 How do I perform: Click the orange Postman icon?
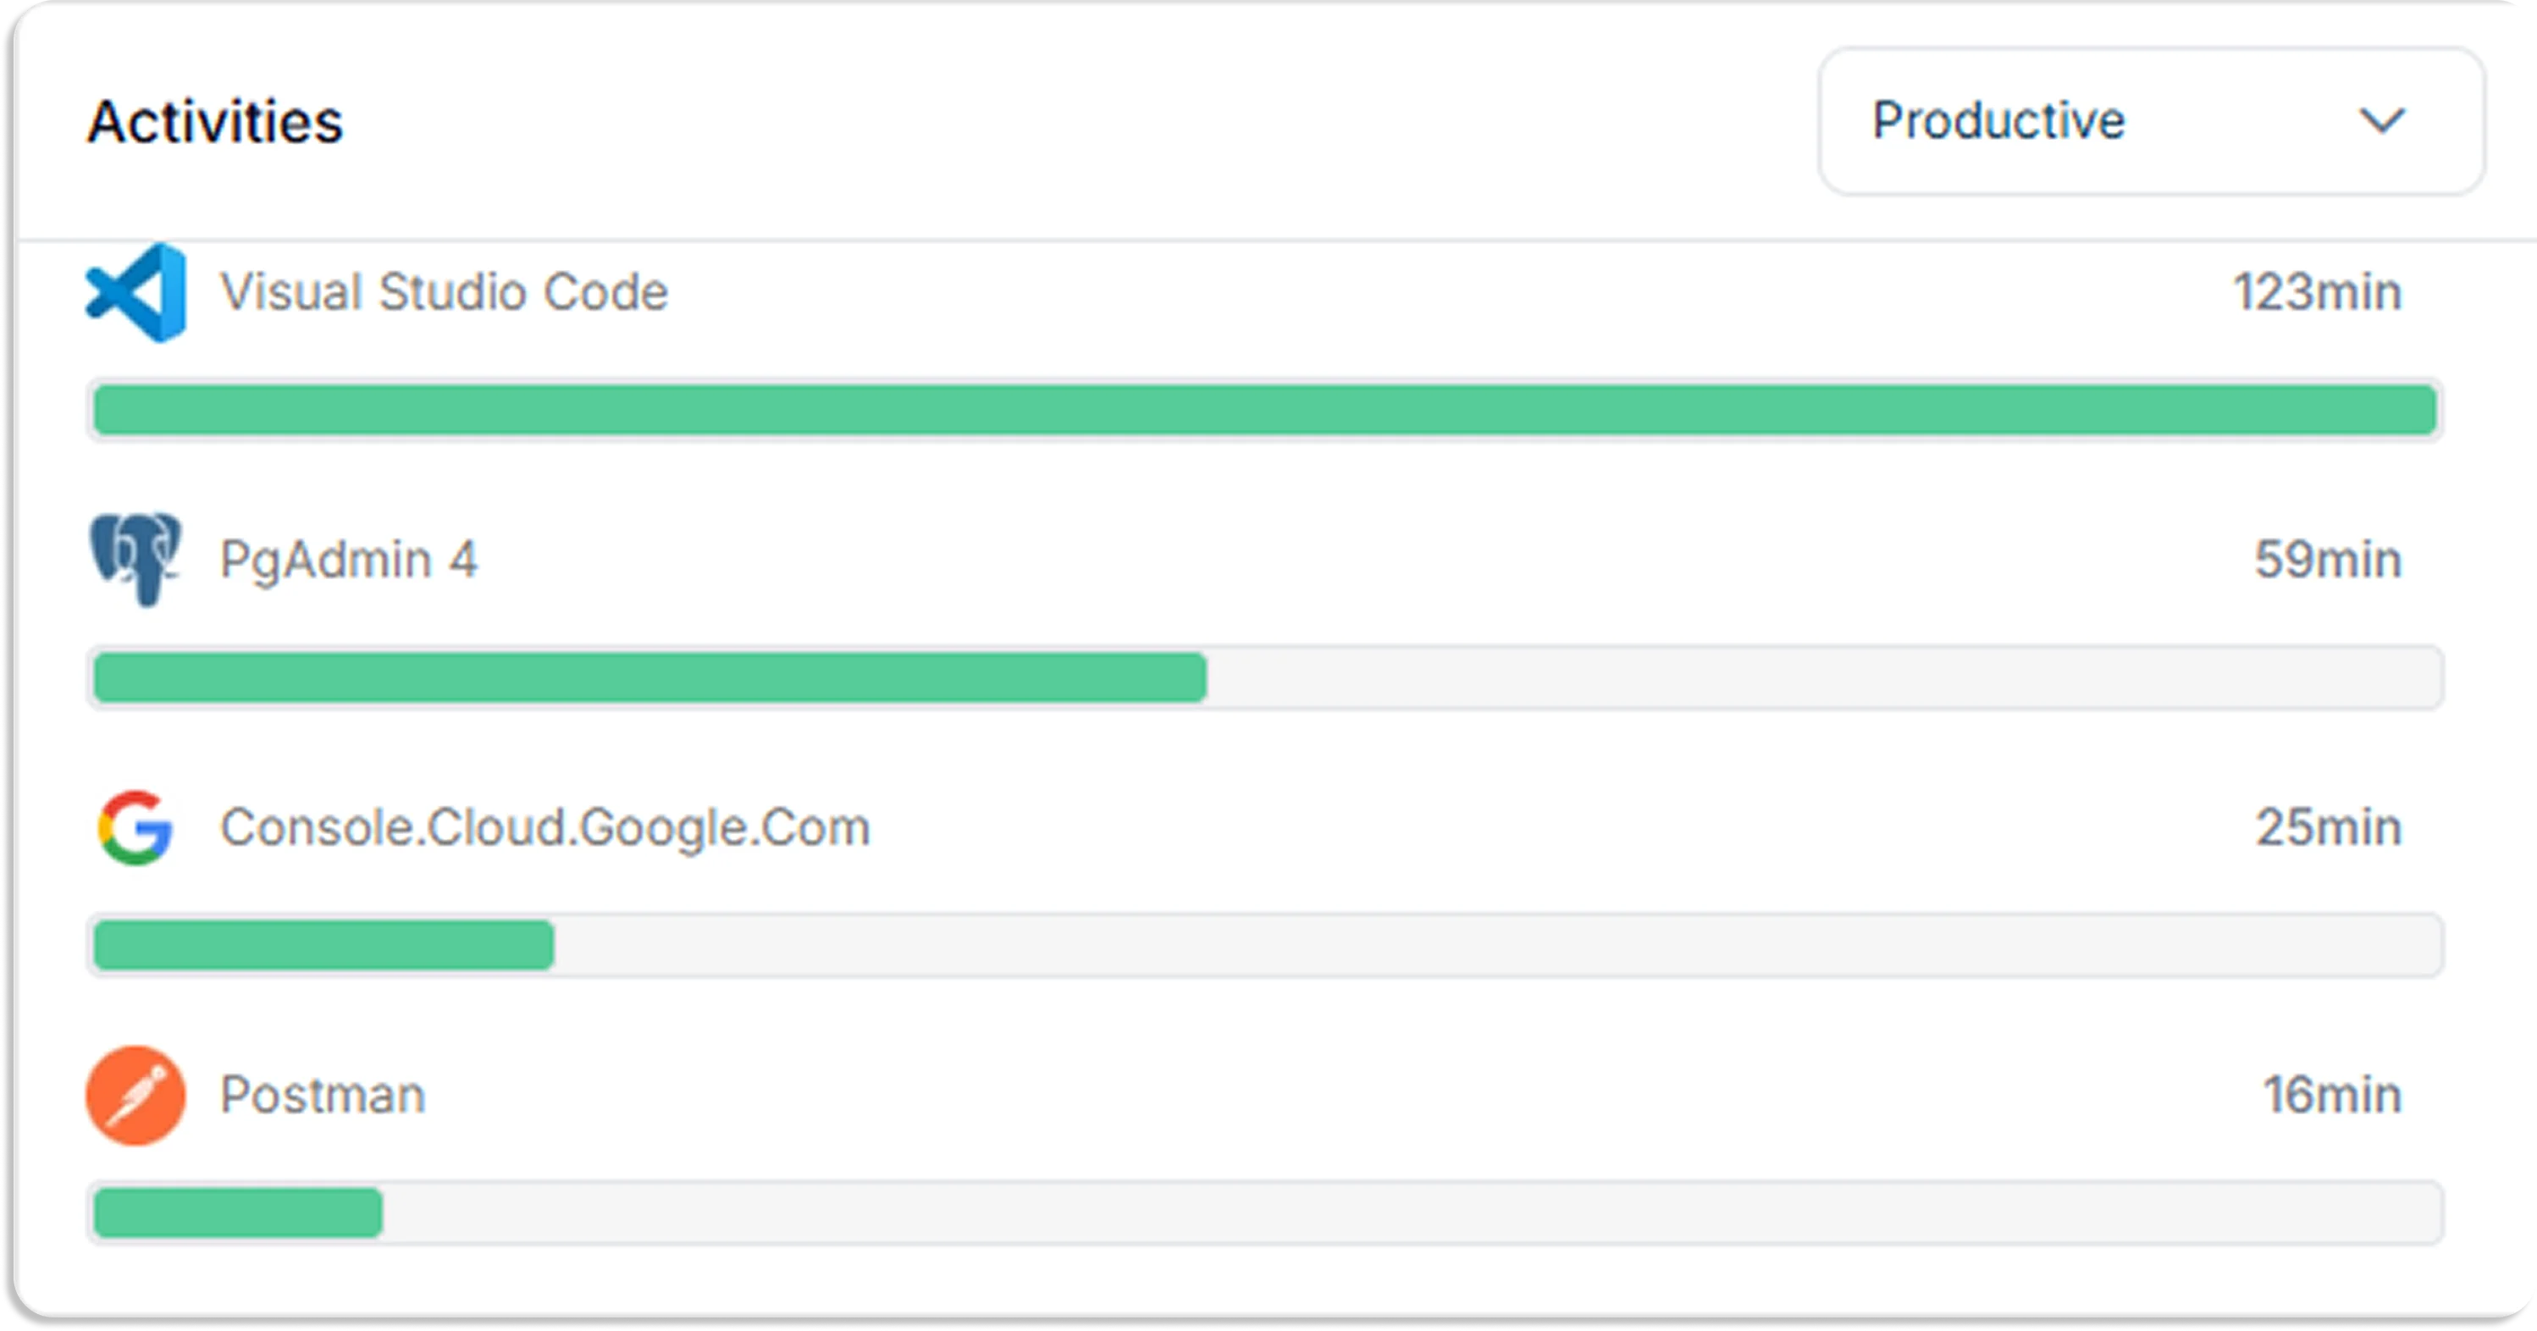(135, 1095)
